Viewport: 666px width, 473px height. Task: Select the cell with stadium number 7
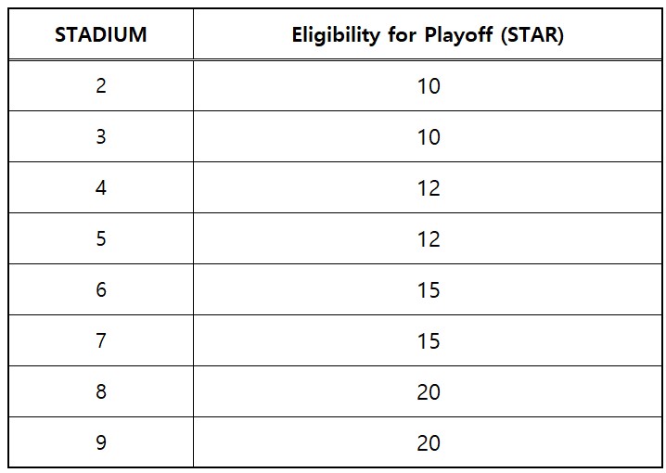[x=101, y=340]
